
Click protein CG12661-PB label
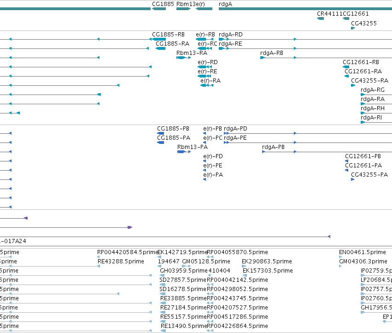point(363,156)
